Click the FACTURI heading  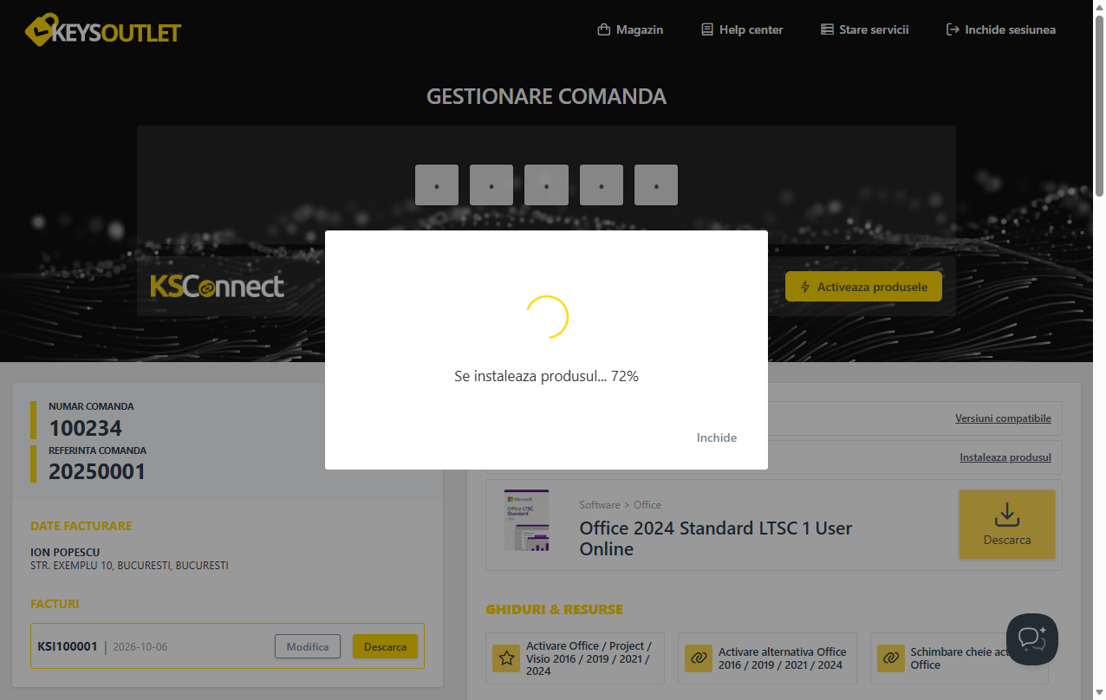point(55,604)
